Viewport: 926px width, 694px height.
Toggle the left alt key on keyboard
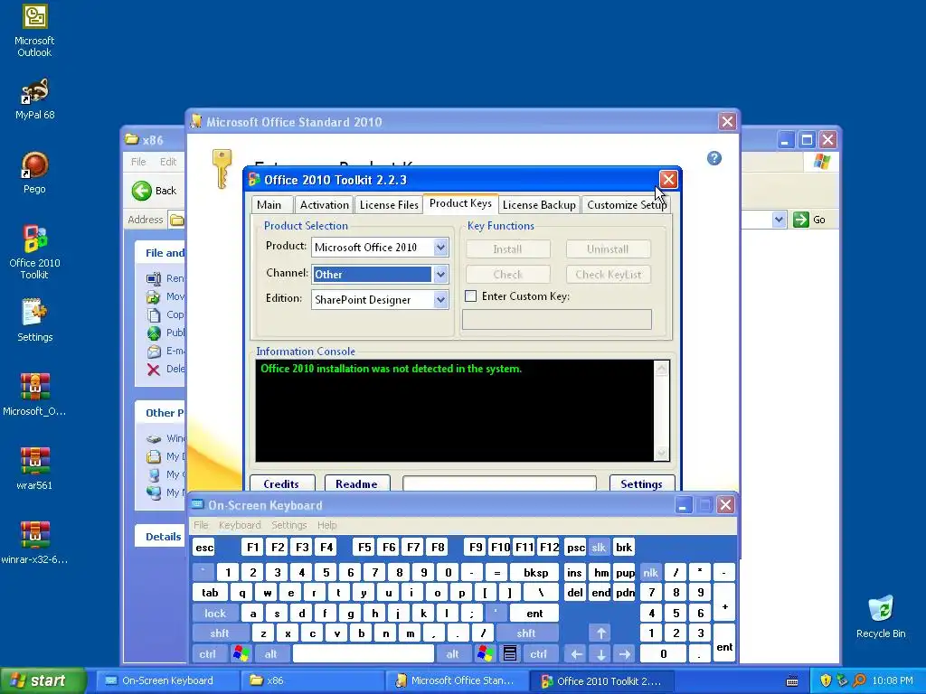pos(270,654)
